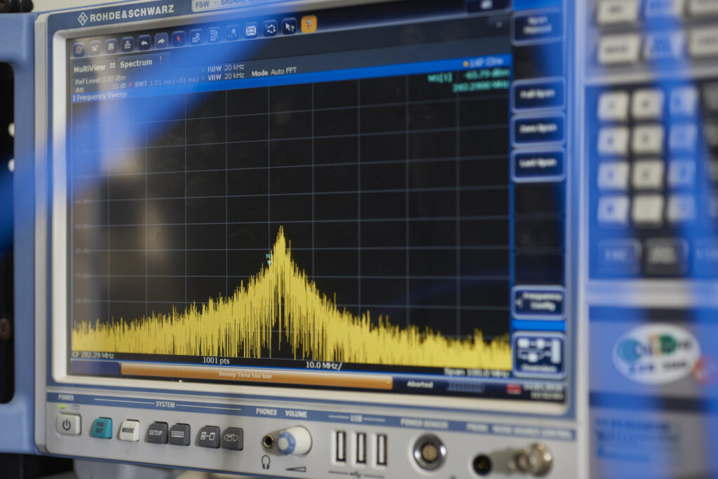Screen dimensions: 718x479
Task: Switch to the MultiView tab
Action: pyautogui.click(x=90, y=68)
